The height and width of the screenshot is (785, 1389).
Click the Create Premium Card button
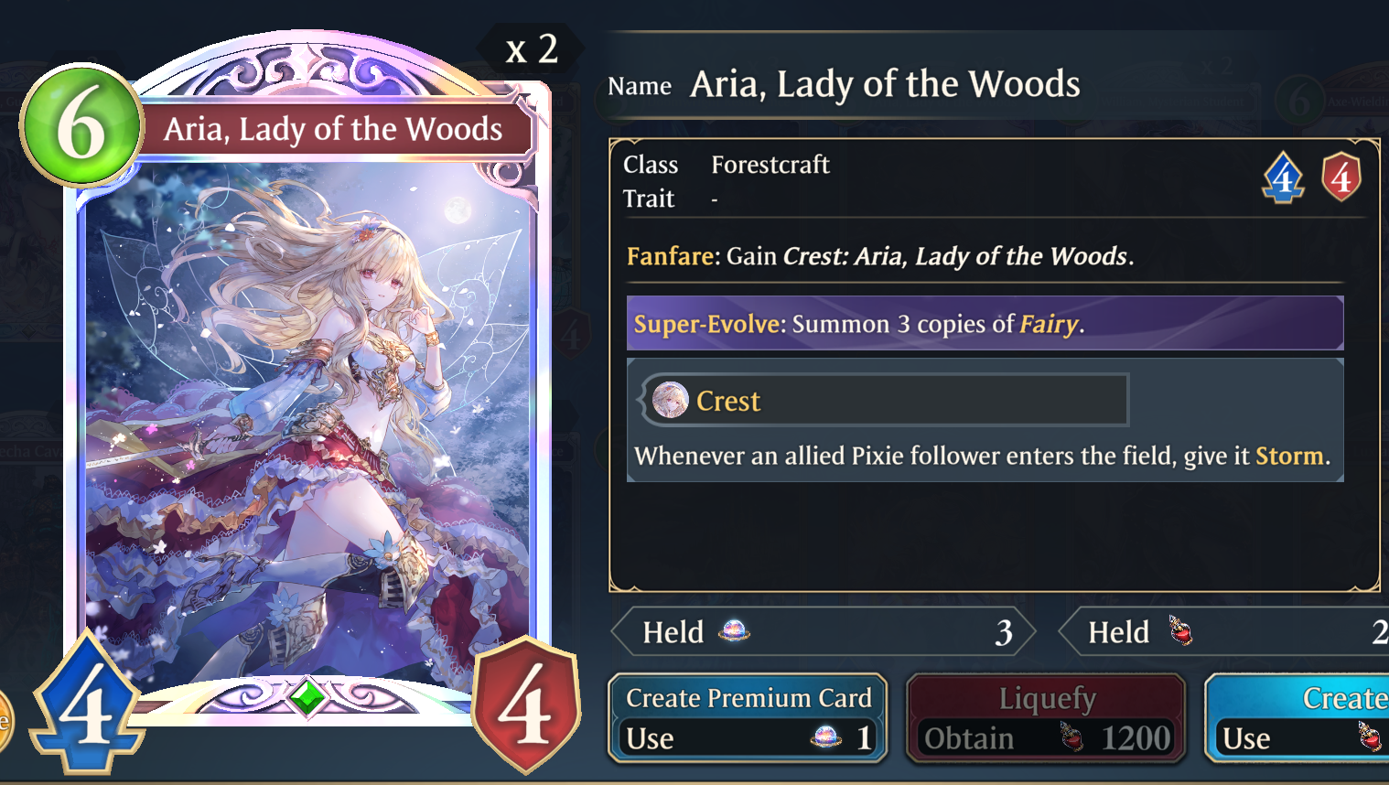pyautogui.click(x=748, y=718)
